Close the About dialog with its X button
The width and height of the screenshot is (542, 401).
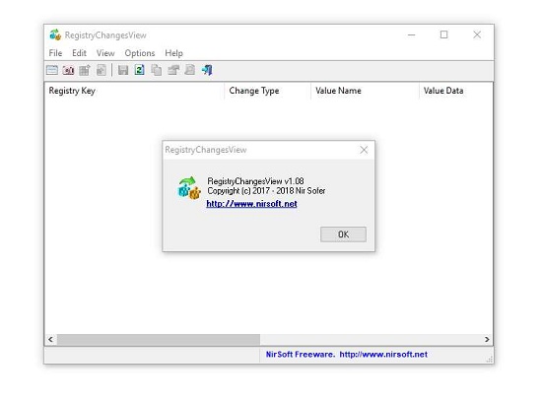click(x=364, y=150)
